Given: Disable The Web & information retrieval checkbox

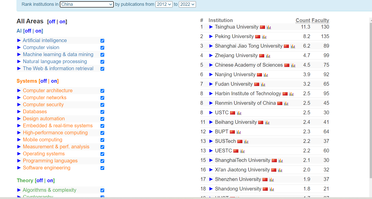Looking at the screenshot, I should (x=102, y=69).
